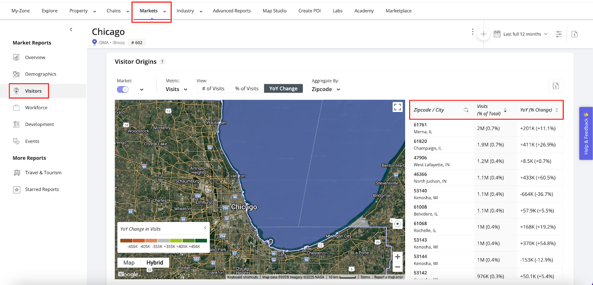The width and height of the screenshot is (593, 285).
Task: Click the Zipcode / City column header
Action: tap(429, 110)
